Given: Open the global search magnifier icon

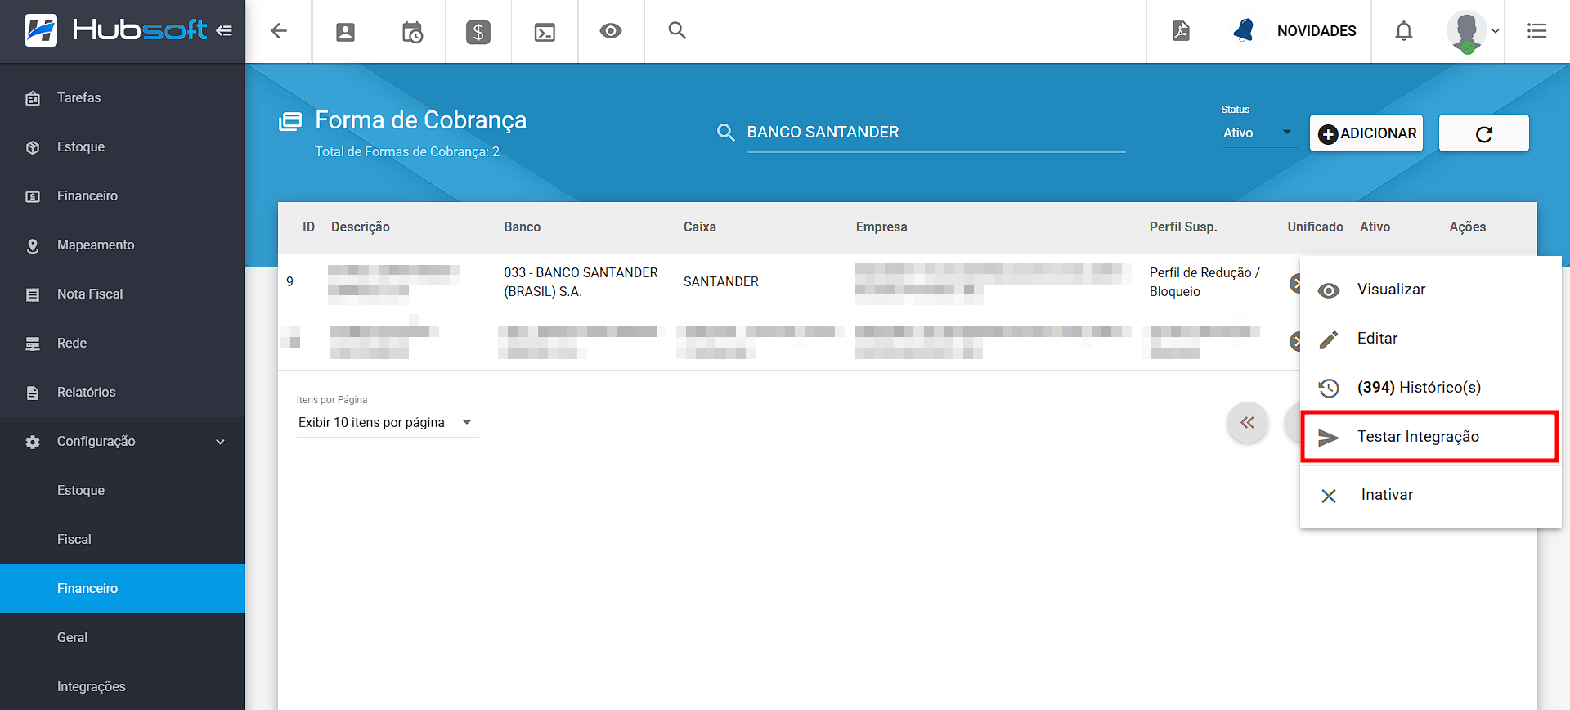Looking at the screenshot, I should tap(677, 30).
